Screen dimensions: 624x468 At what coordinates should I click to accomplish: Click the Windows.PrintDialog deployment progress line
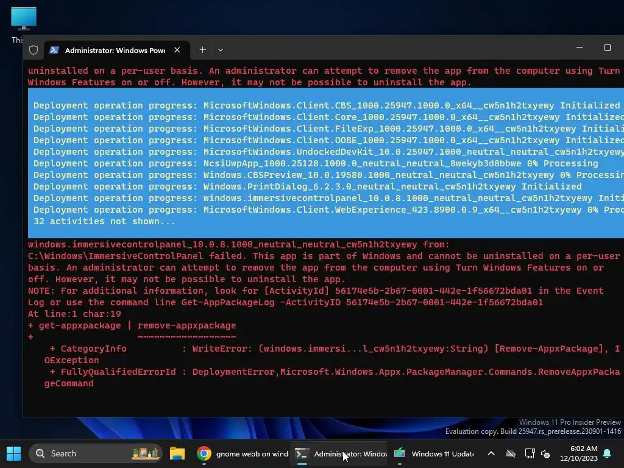click(x=307, y=186)
